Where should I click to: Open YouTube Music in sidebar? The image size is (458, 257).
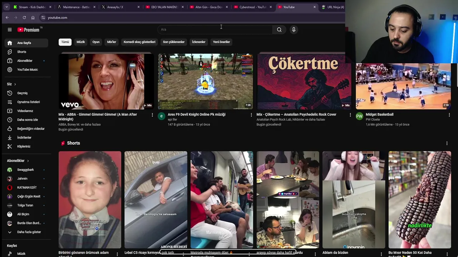(26, 70)
